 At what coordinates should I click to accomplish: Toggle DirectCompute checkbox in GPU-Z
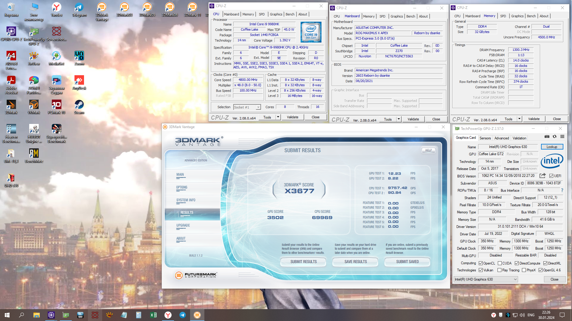pos(517,263)
